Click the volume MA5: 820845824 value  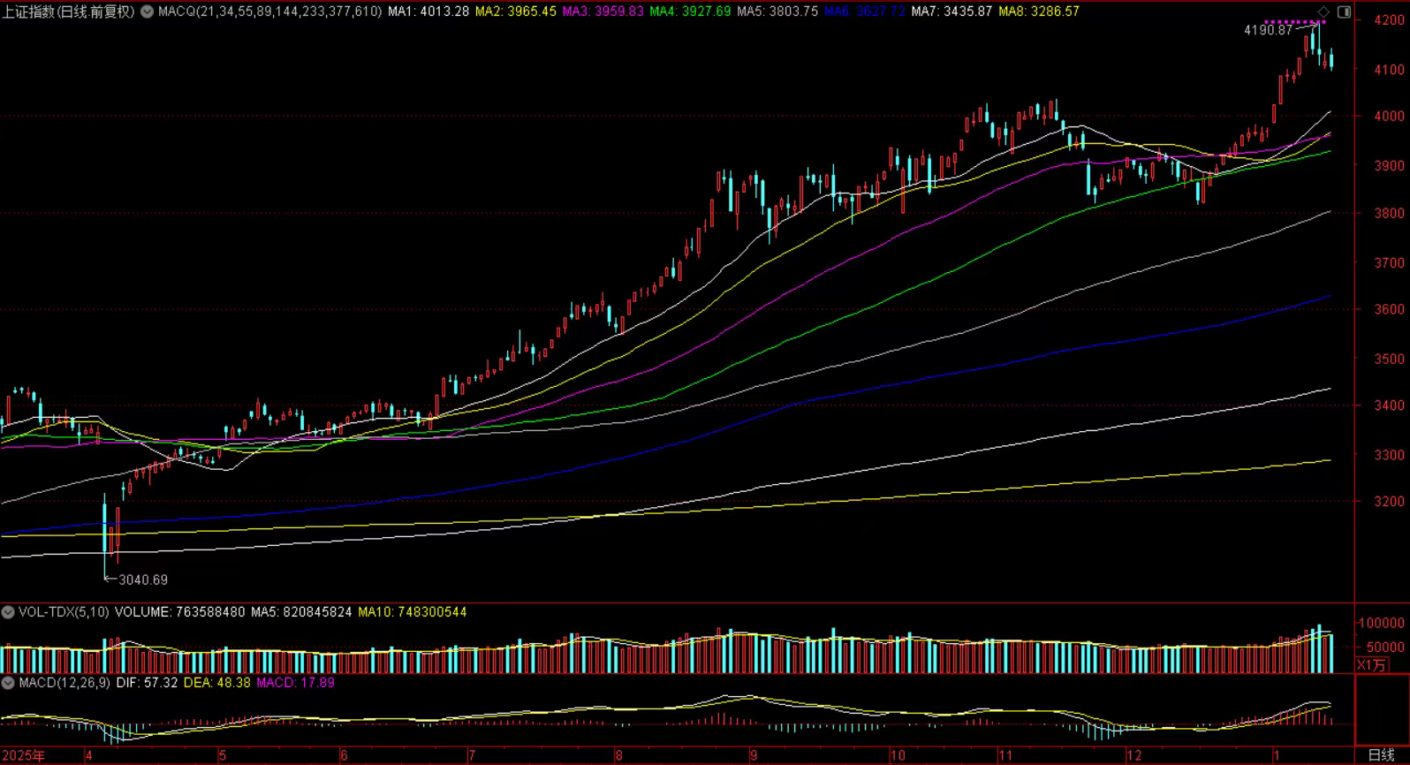tap(301, 612)
